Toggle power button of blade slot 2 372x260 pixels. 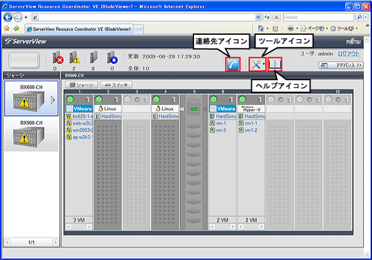[x=99, y=100]
